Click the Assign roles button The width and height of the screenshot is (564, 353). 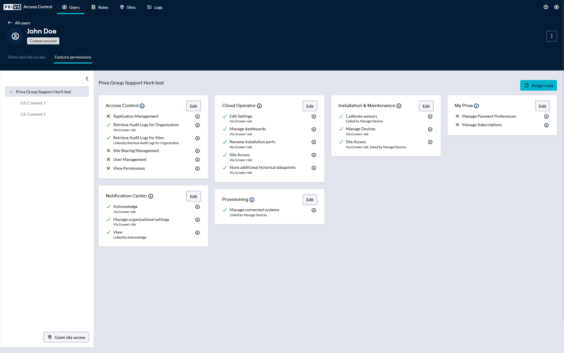(538, 86)
